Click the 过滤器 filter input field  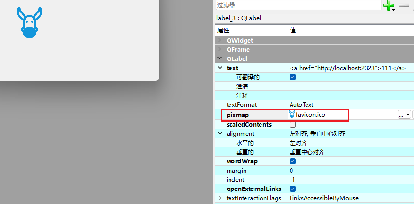click(298, 5)
